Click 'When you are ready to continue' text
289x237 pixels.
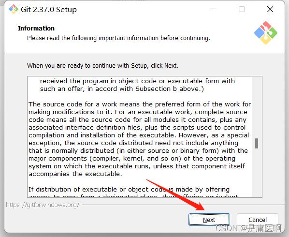point(102,66)
